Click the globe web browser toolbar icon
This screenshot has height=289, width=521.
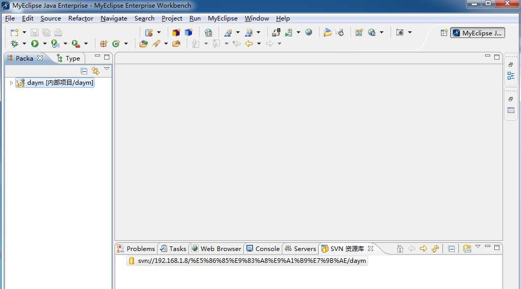point(308,32)
